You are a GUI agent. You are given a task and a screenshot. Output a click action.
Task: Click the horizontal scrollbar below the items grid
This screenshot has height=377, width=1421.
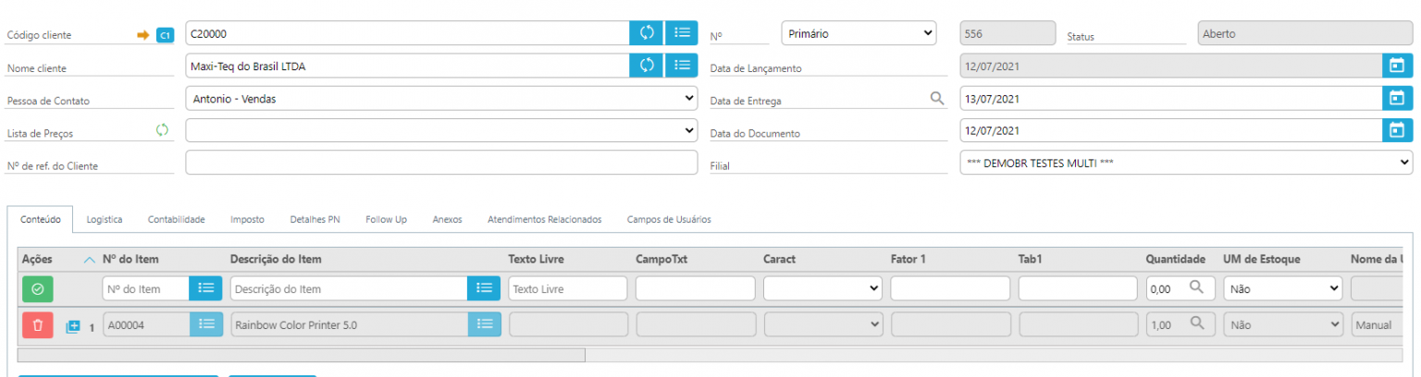pos(301,355)
